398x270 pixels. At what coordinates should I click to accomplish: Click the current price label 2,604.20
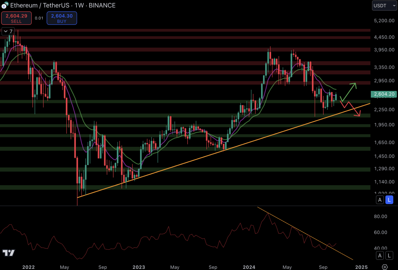click(x=384, y=94)
